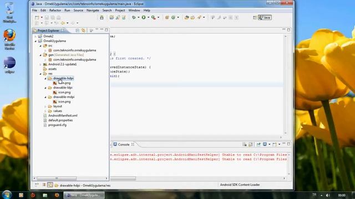Open the Navigate menu
Image resolution: width=355 pixels, height=199 pixels.
point(93,11)
